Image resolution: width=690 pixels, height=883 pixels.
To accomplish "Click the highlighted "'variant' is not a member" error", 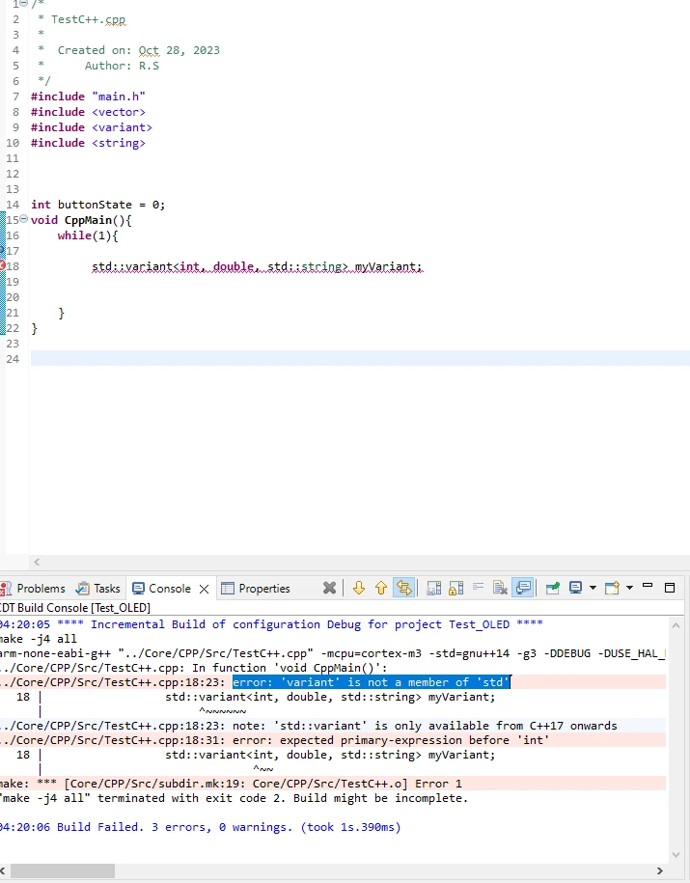I will (x=372, y=682).
